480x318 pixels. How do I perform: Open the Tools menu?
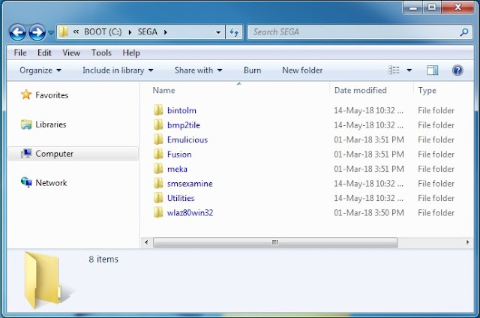click(101, 52)
